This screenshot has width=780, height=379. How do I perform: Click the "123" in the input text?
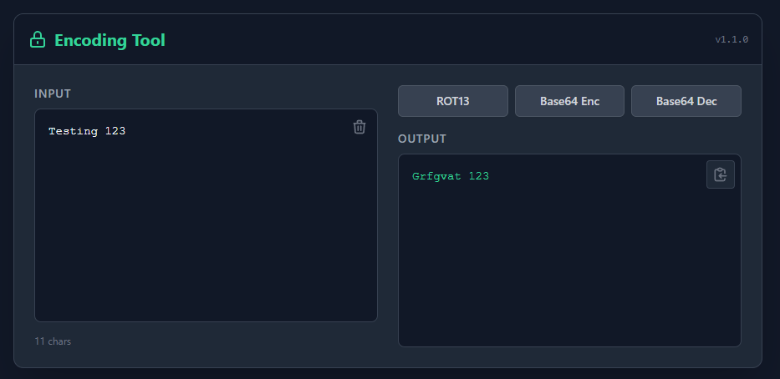point(115,131)
